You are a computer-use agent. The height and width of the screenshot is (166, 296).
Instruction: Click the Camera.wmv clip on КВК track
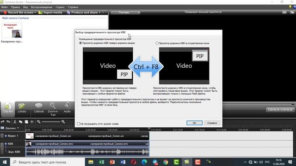click(87, 144)
